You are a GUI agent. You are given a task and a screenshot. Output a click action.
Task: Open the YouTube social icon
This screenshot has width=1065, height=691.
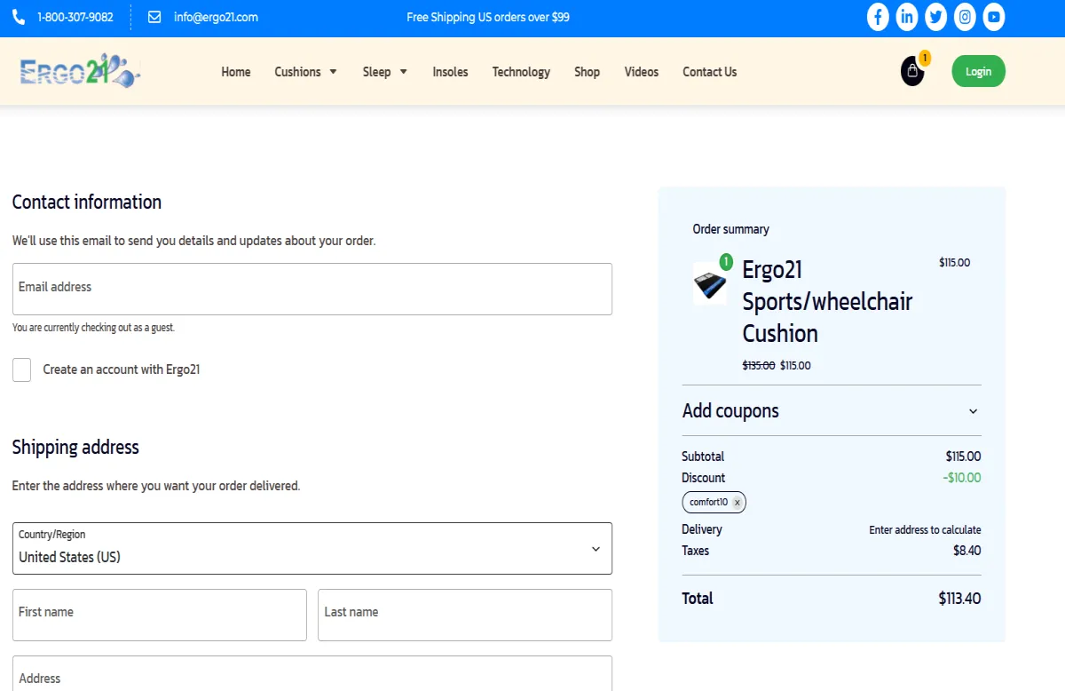[994, 17]
